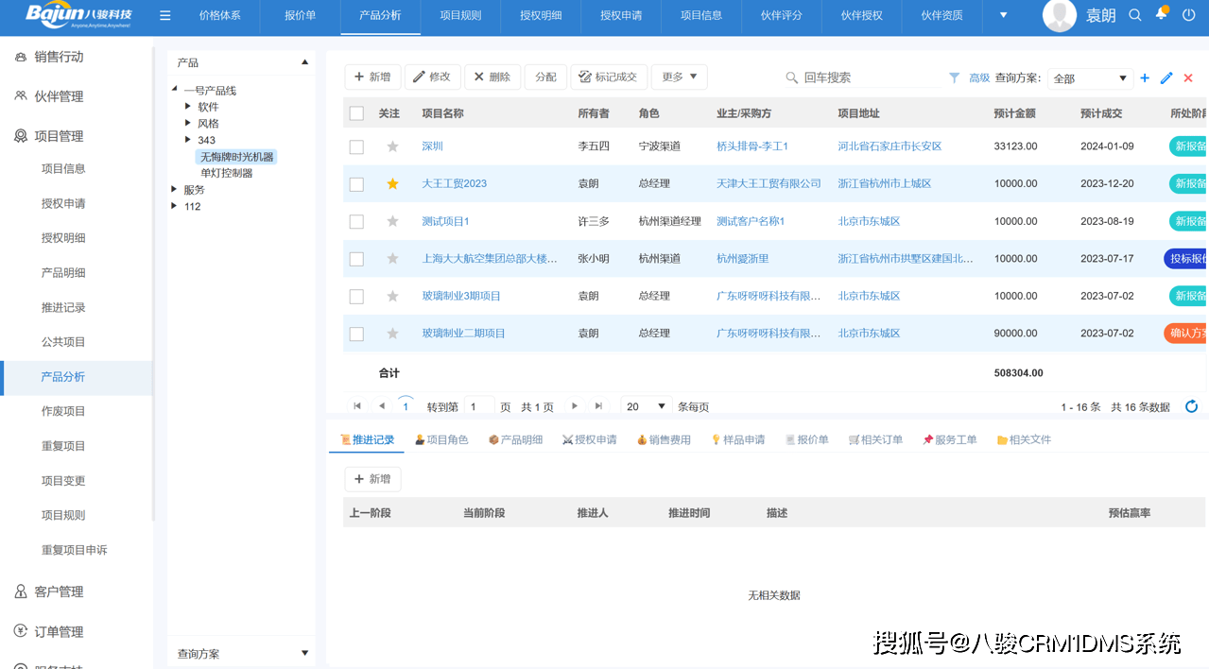
Task: Open the 查询方案 全部 dropdown
Action: click(x=1090, y=78)
